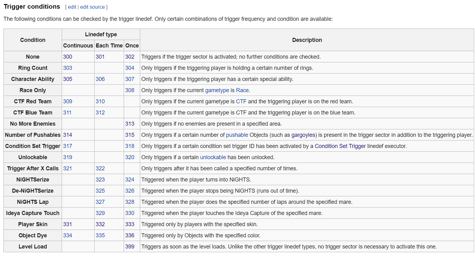This screenshot has width=476, height=255.
Task: Open linedef type 300 link
Action: click(68, 57)
